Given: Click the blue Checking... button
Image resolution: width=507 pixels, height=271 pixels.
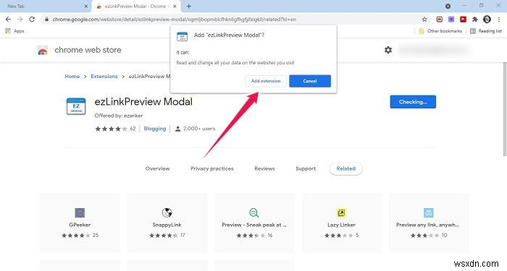Looking at the screenshot, I should pyautogui.click(x=413, y=102).
